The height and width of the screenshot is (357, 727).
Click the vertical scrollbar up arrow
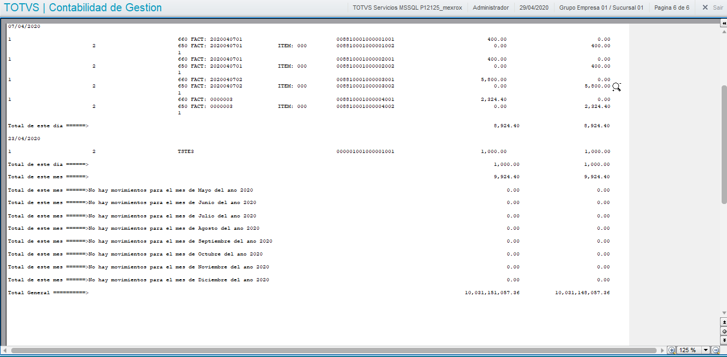tap(724, 32)
